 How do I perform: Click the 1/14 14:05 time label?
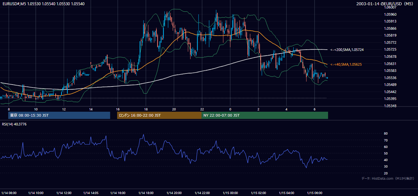pyautogui.click(x=91, y=193)
